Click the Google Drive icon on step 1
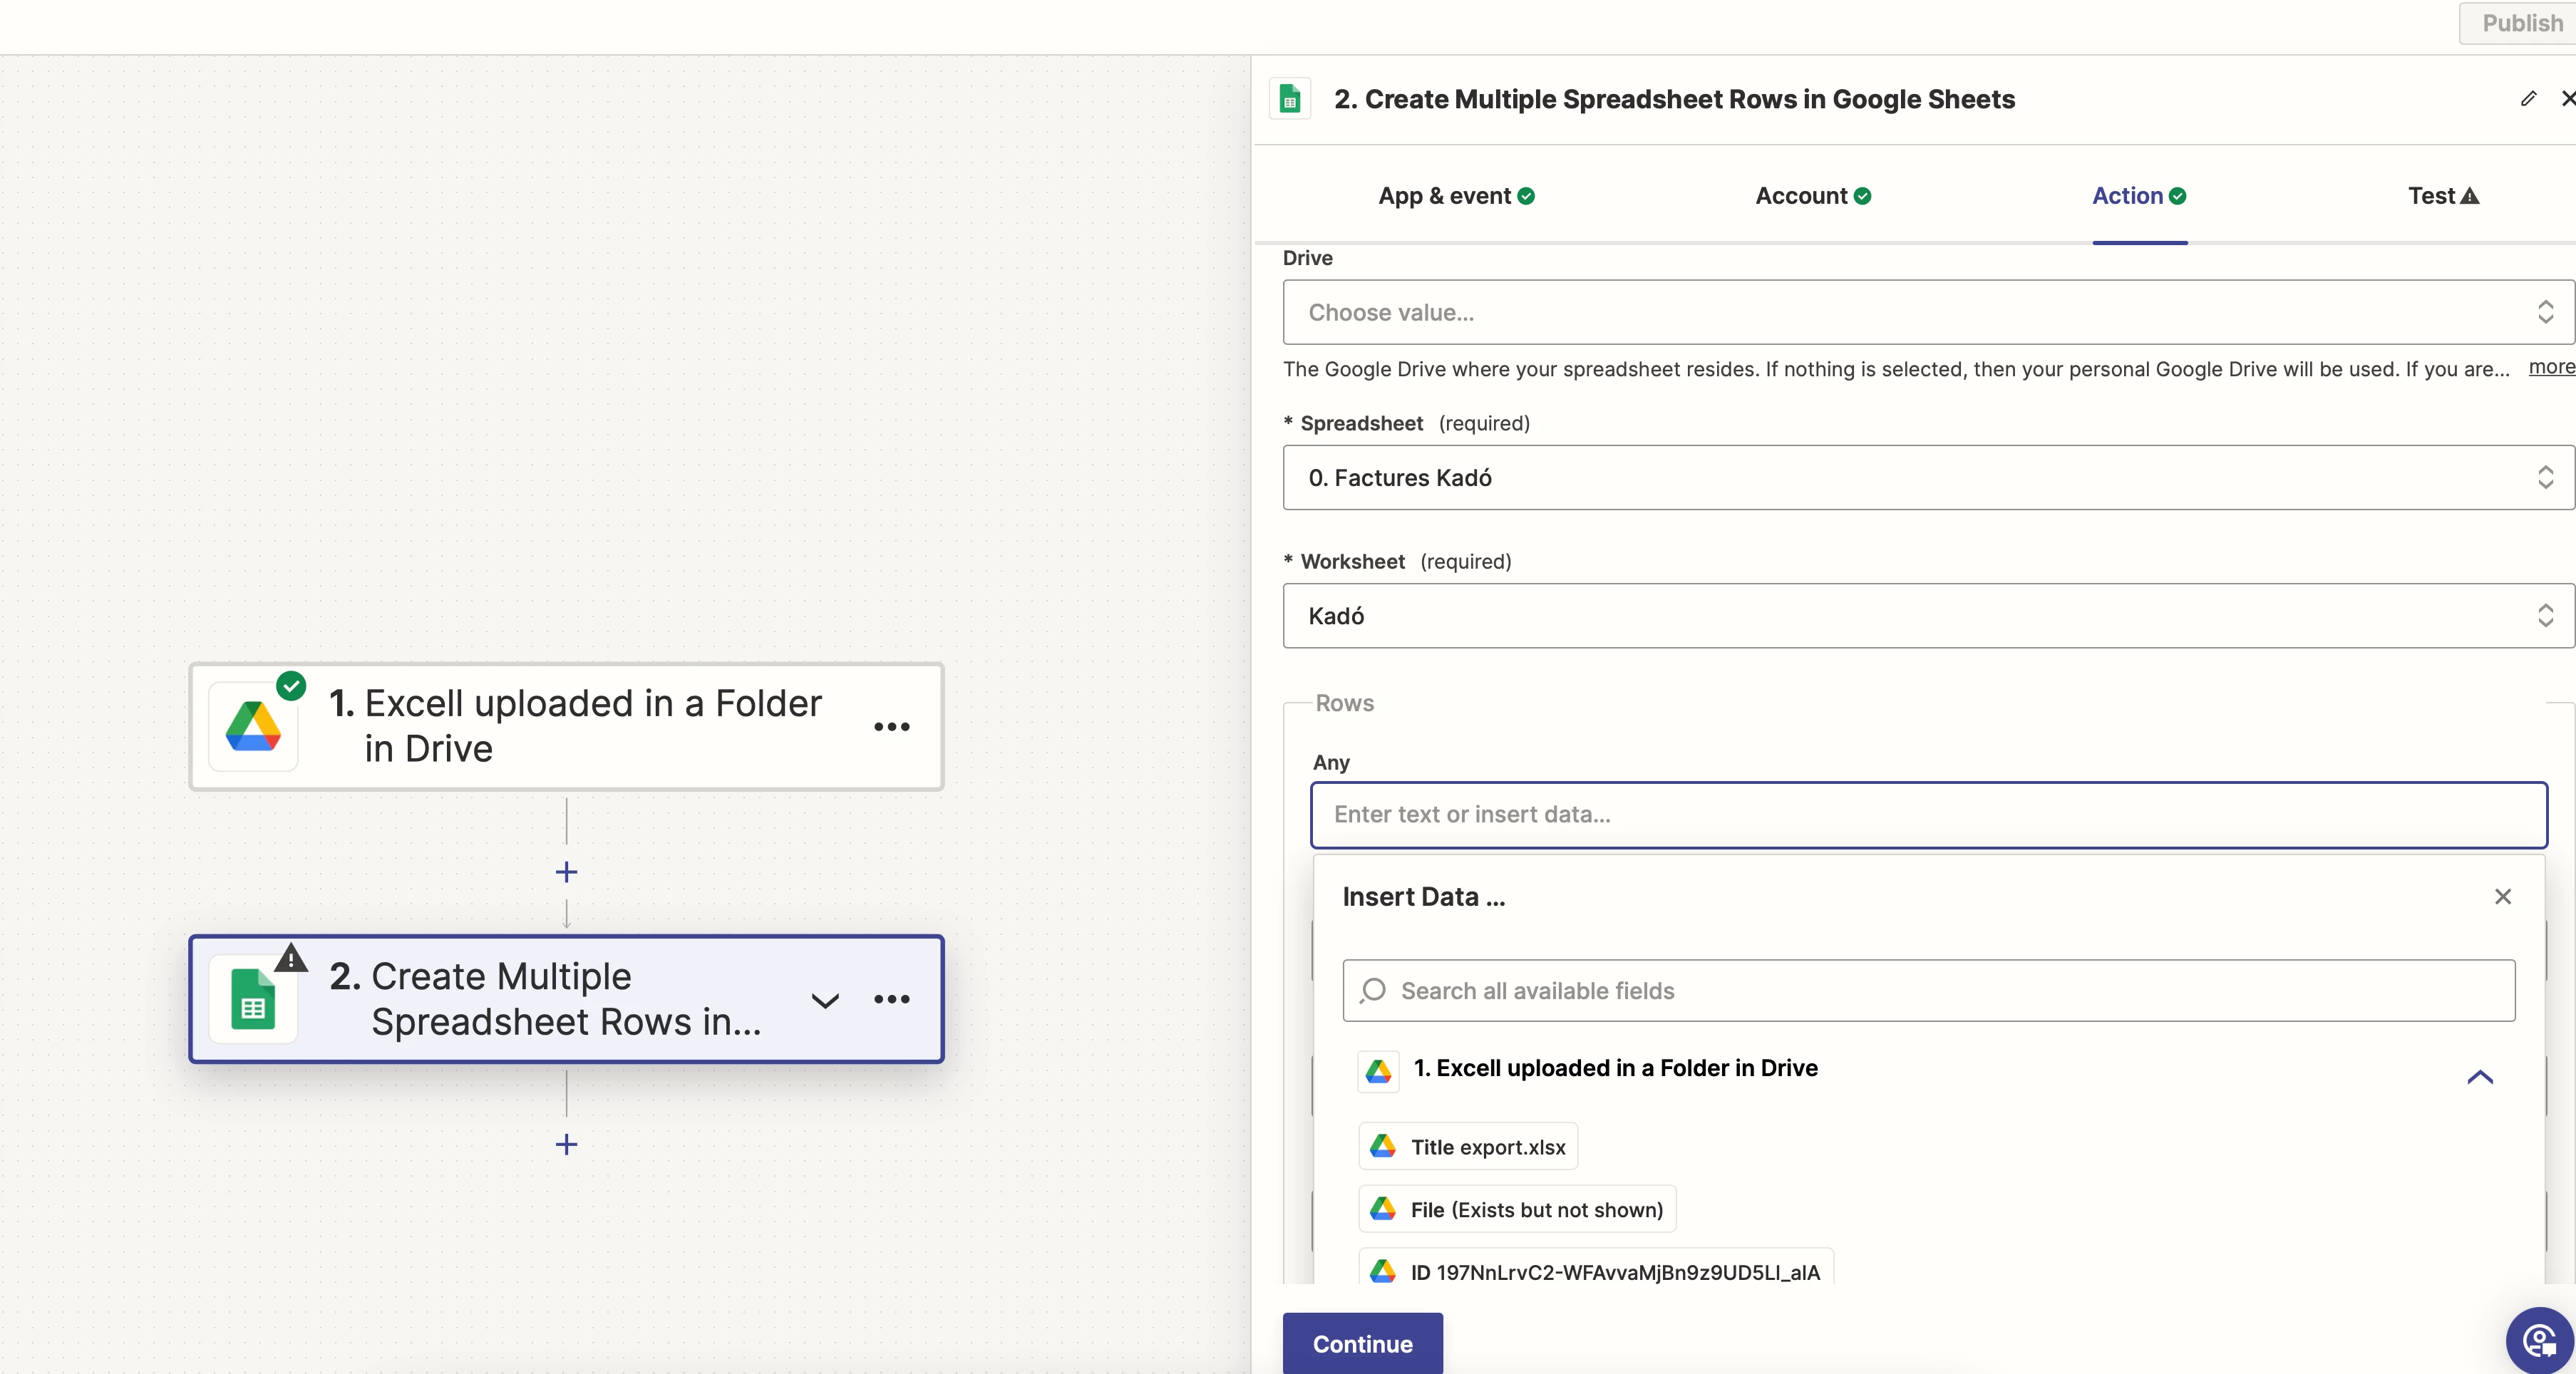 pos(253,727)
